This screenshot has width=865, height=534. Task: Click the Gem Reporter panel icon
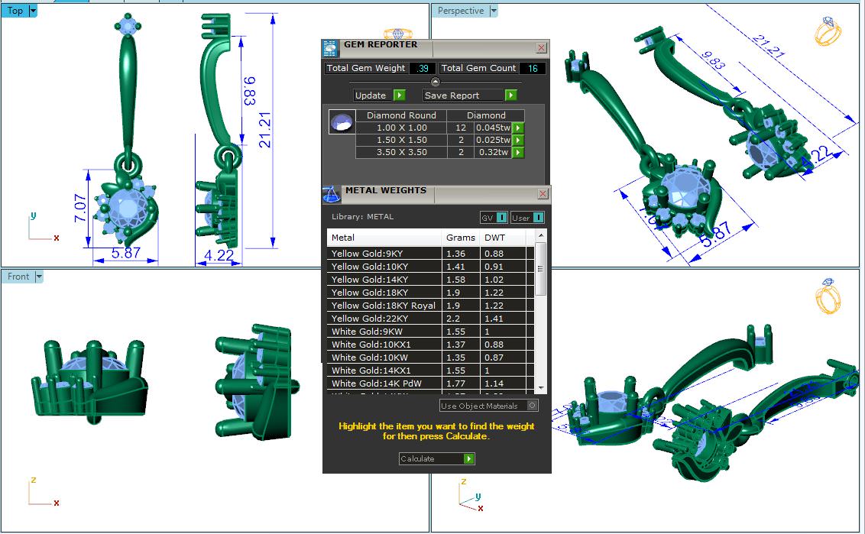click(330, 48)
